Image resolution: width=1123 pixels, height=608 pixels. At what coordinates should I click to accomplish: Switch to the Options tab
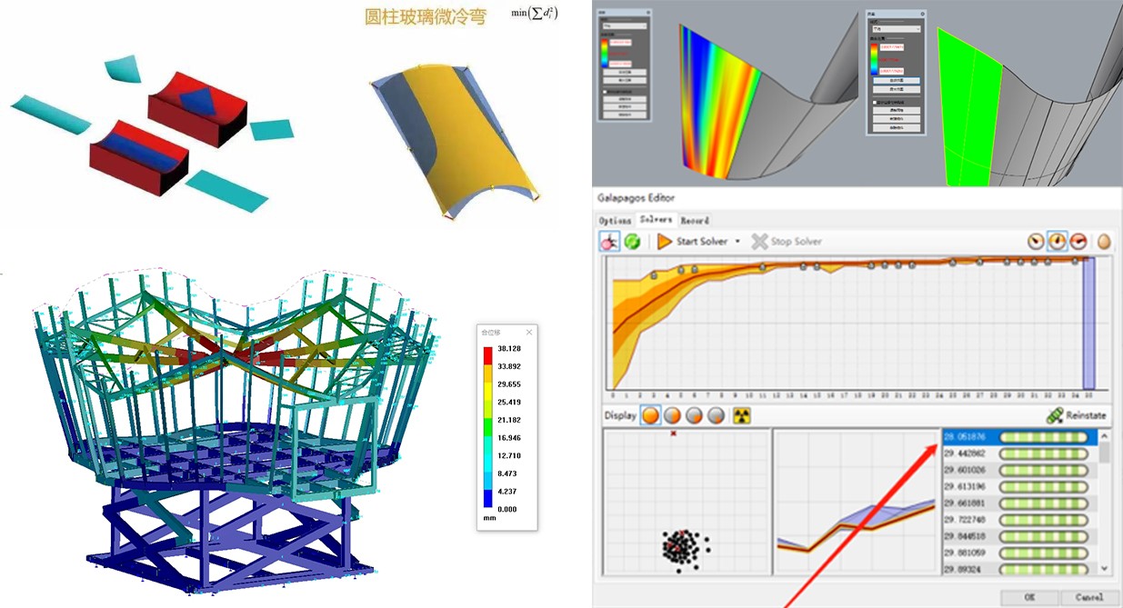[614, 221]
